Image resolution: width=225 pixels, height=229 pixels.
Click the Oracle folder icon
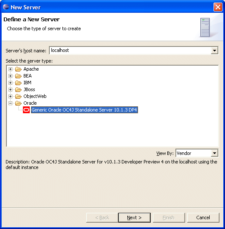click(x=18, y=103)
